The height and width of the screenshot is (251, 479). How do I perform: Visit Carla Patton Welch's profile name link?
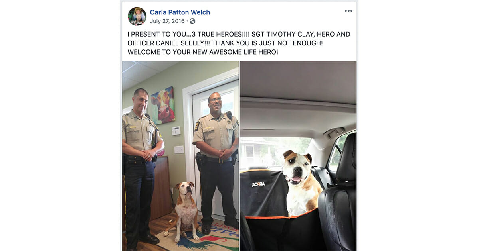click(180, 12)
